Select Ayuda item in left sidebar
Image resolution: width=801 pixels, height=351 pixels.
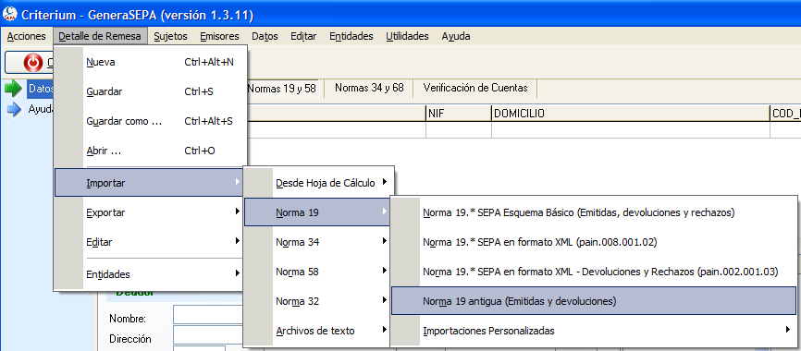41,109
